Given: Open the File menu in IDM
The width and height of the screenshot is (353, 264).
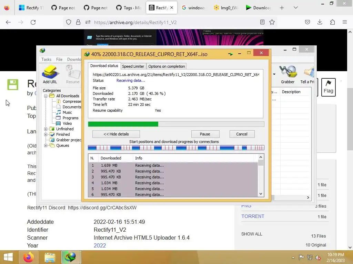Looking at the screenshot, I should click(x=59, y=59).
